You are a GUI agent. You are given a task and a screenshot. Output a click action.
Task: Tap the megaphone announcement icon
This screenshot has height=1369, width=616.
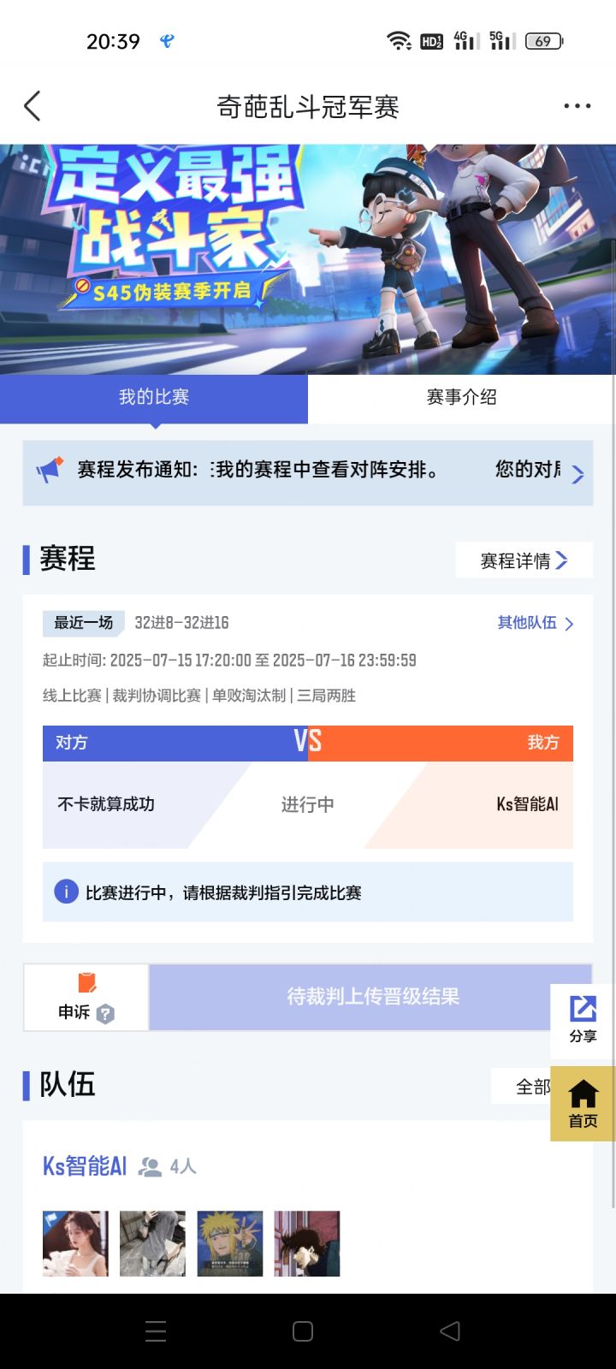[50, 470]
